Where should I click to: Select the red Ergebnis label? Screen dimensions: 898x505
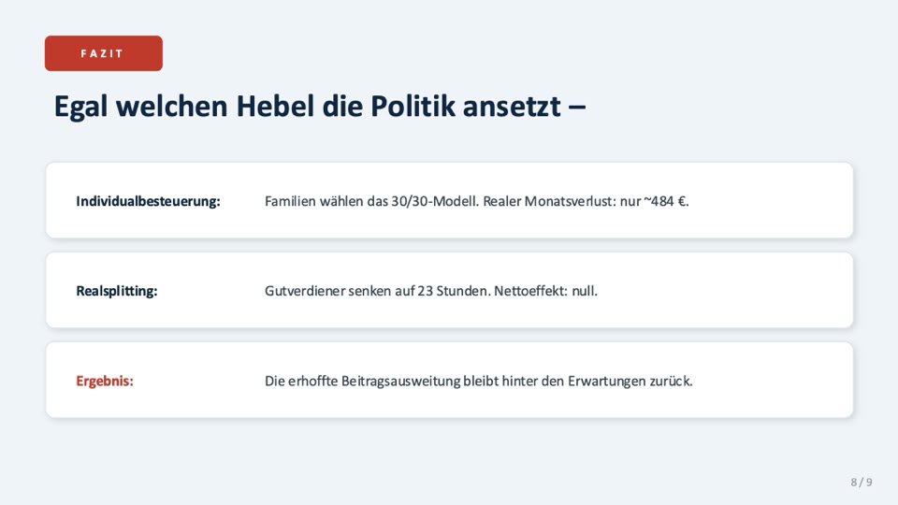coord(104,381)
